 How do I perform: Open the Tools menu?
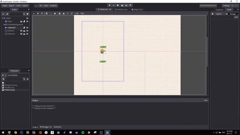(18, 6)
